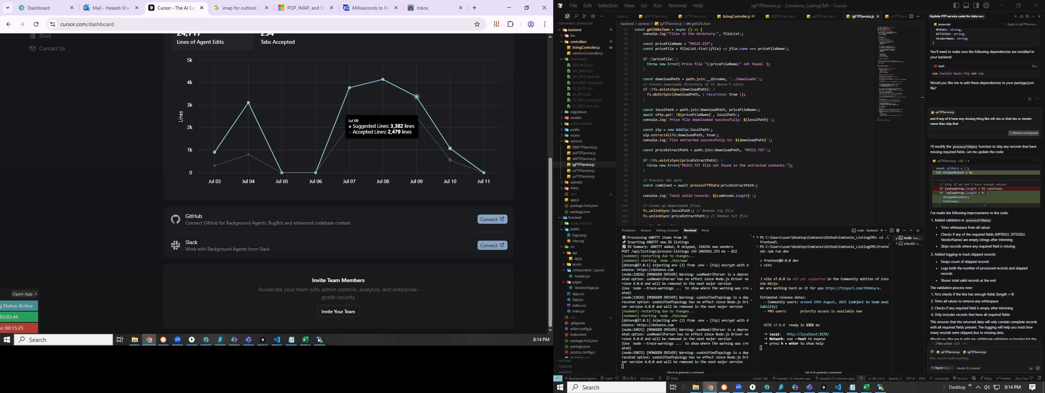Switch to Problems panel tab

(x=629, y=231)
